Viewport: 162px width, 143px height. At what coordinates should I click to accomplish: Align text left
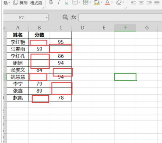pyautogui.click(x=133, y=2)
